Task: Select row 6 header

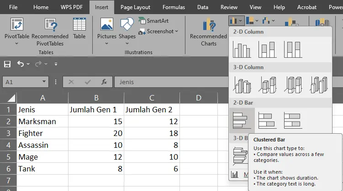Action: 8,169
